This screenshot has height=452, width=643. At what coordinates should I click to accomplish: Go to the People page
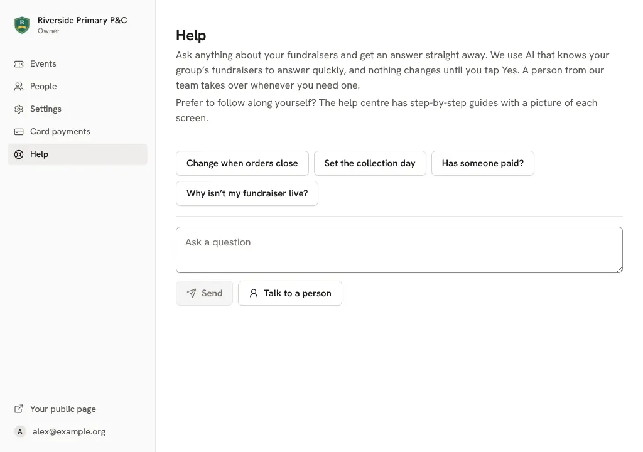click(x=77, y=87)
